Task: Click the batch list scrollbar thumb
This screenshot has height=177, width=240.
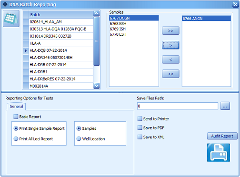Action: pyautogui.click(x=96, y=41)
